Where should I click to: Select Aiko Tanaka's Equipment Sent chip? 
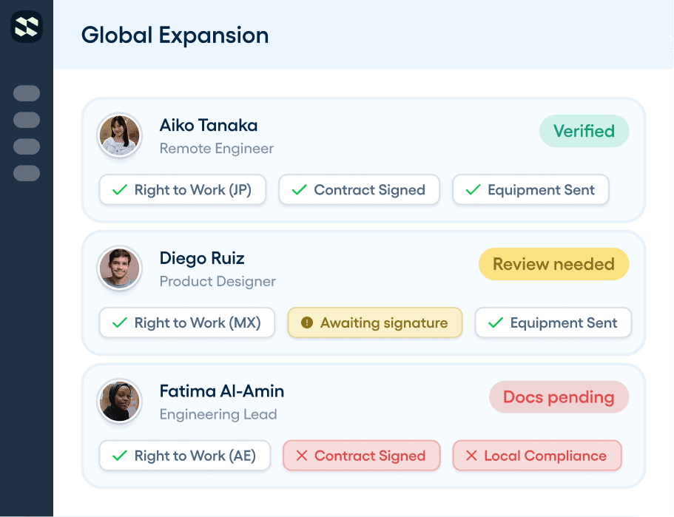[x=531, y=189]
